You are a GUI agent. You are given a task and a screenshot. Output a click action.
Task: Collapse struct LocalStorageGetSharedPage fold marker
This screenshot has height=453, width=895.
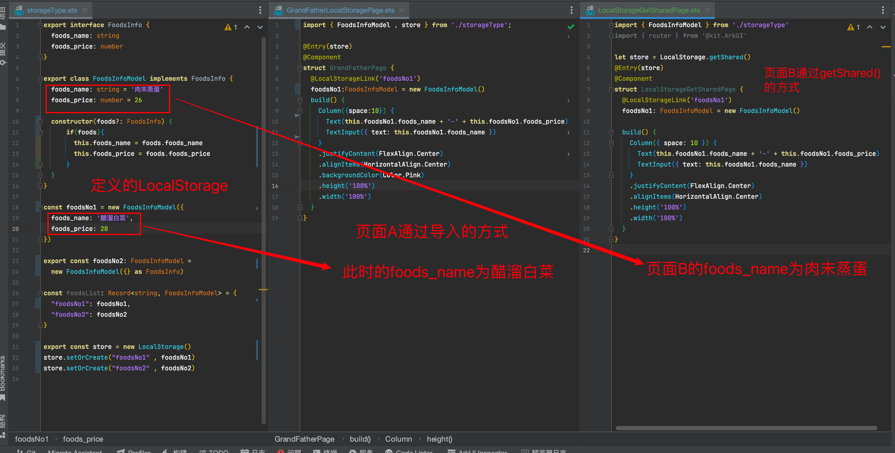[611, 90]
